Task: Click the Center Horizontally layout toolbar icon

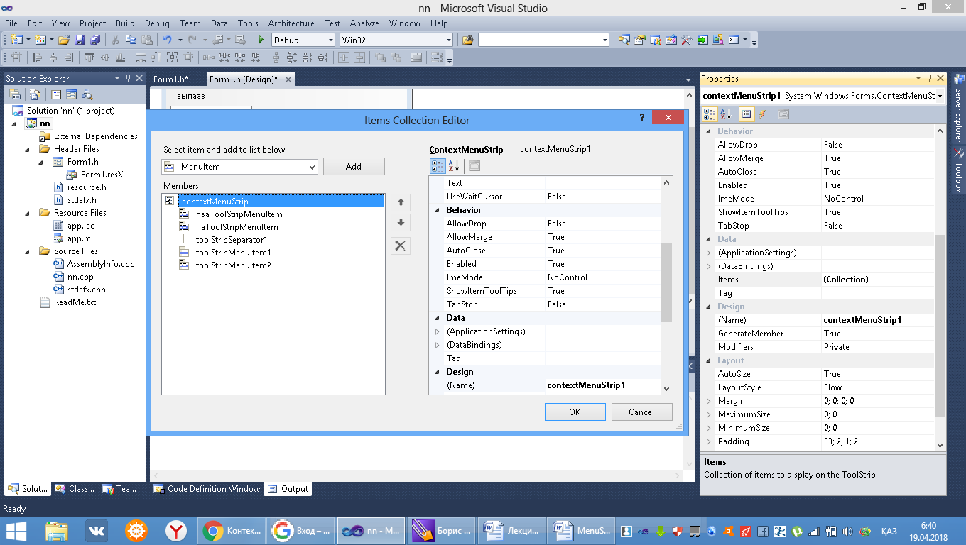Action: (x=345, y=58)
